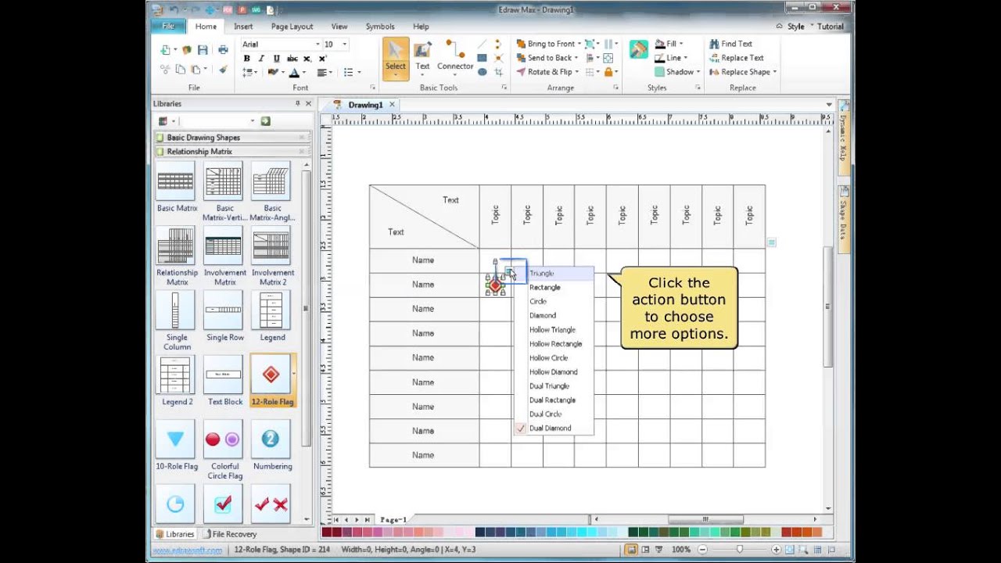Select the Text tool

coord(422,57)
